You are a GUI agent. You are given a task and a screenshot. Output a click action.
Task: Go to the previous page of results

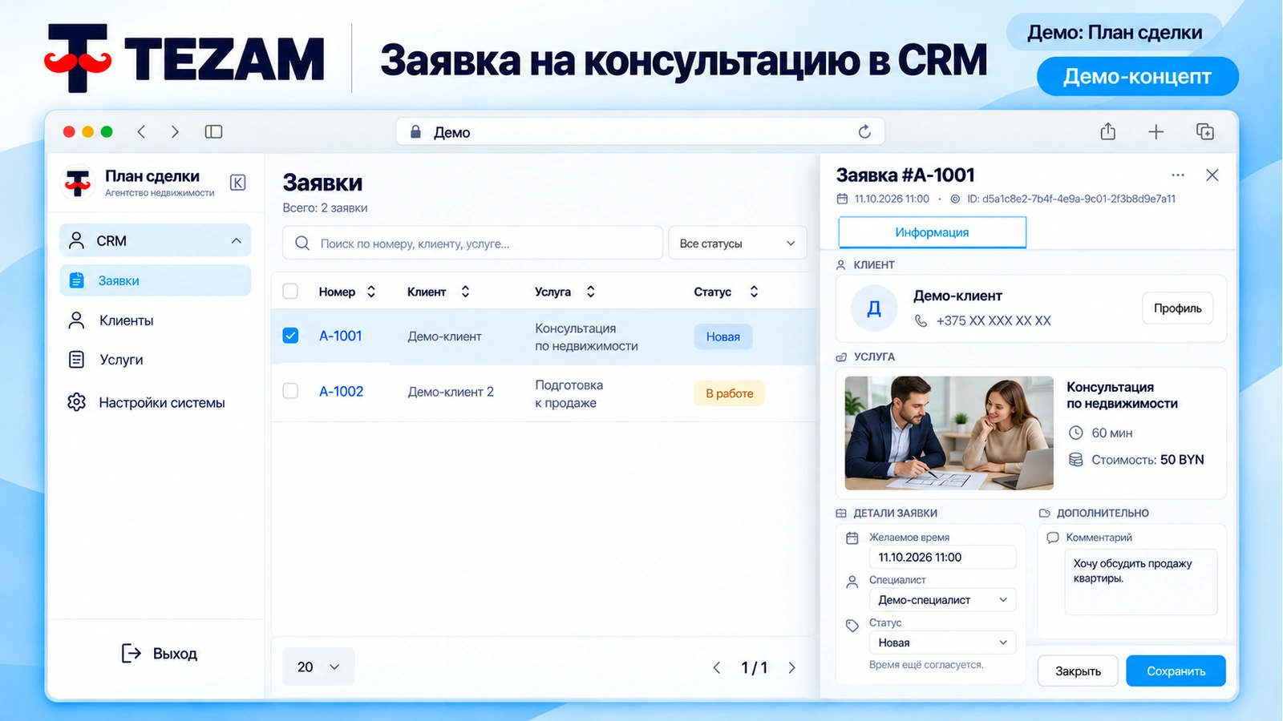pyautogui.click(x=717, y=667)
